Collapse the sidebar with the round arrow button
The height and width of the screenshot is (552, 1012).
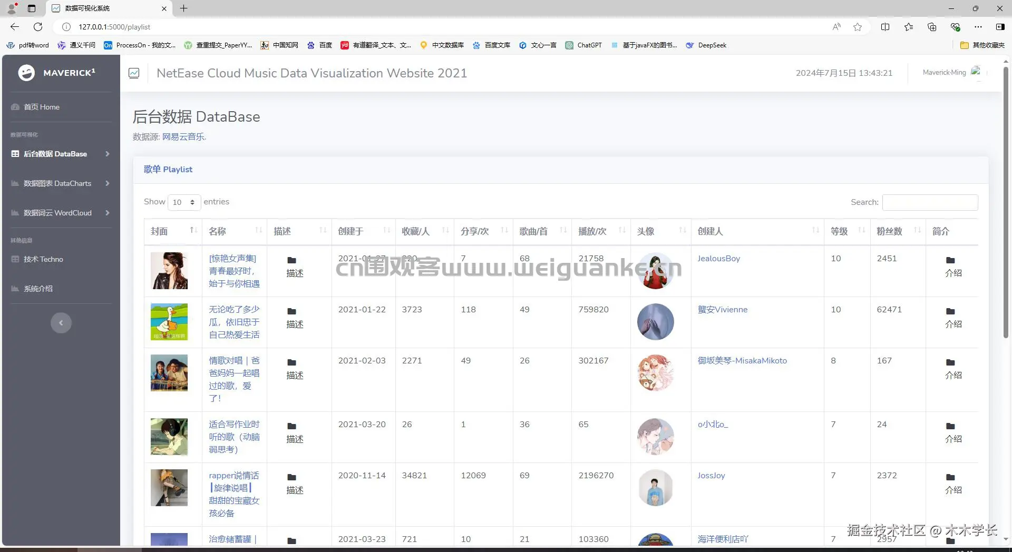(x=61, y=323)
